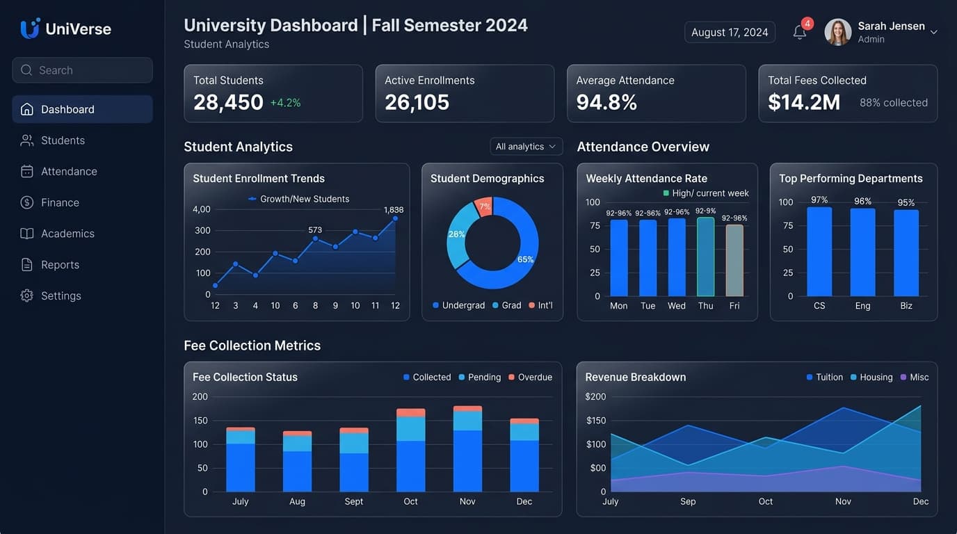Select the Active Enrollments card
Screen dimensions: 957x534
(465, 94)
